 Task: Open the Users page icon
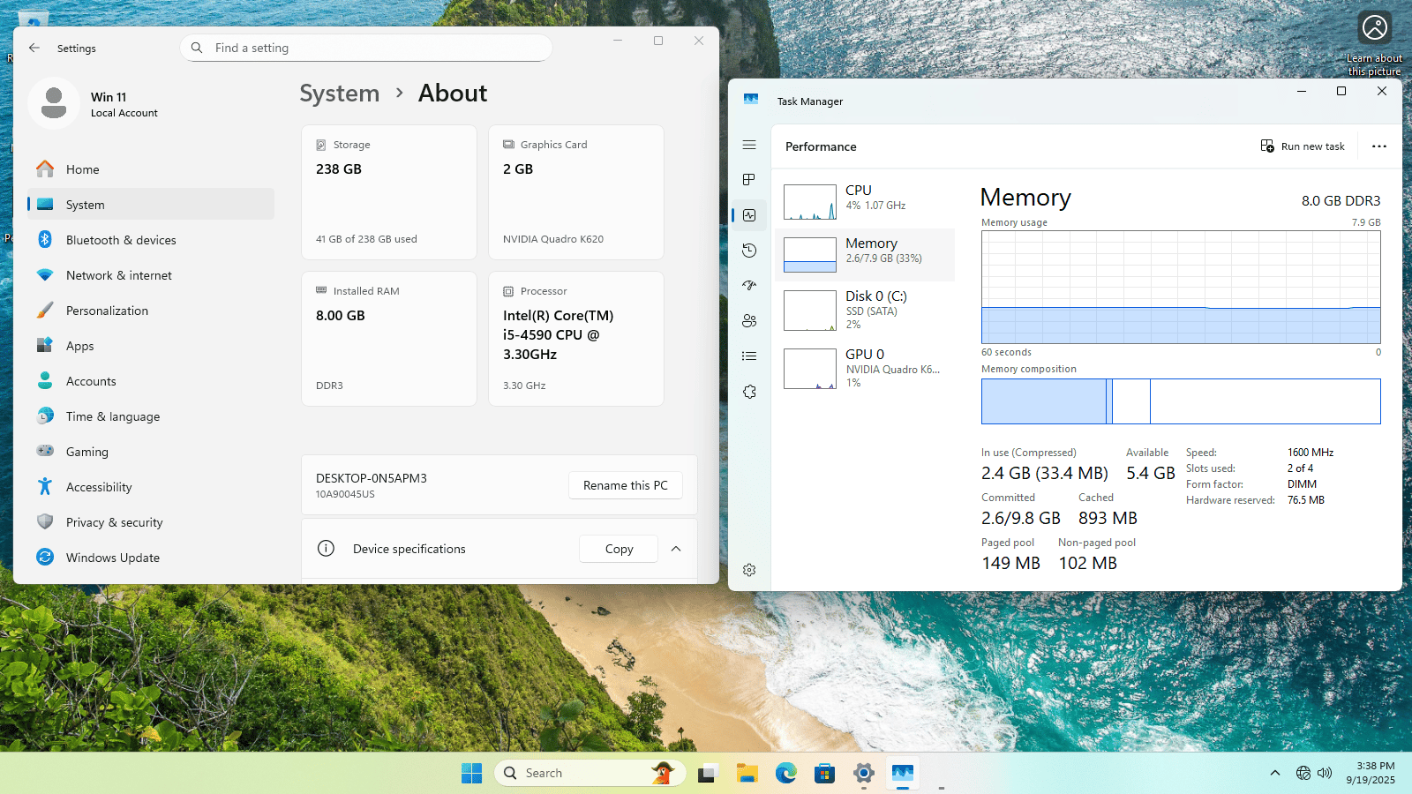[x=749, y=321]
